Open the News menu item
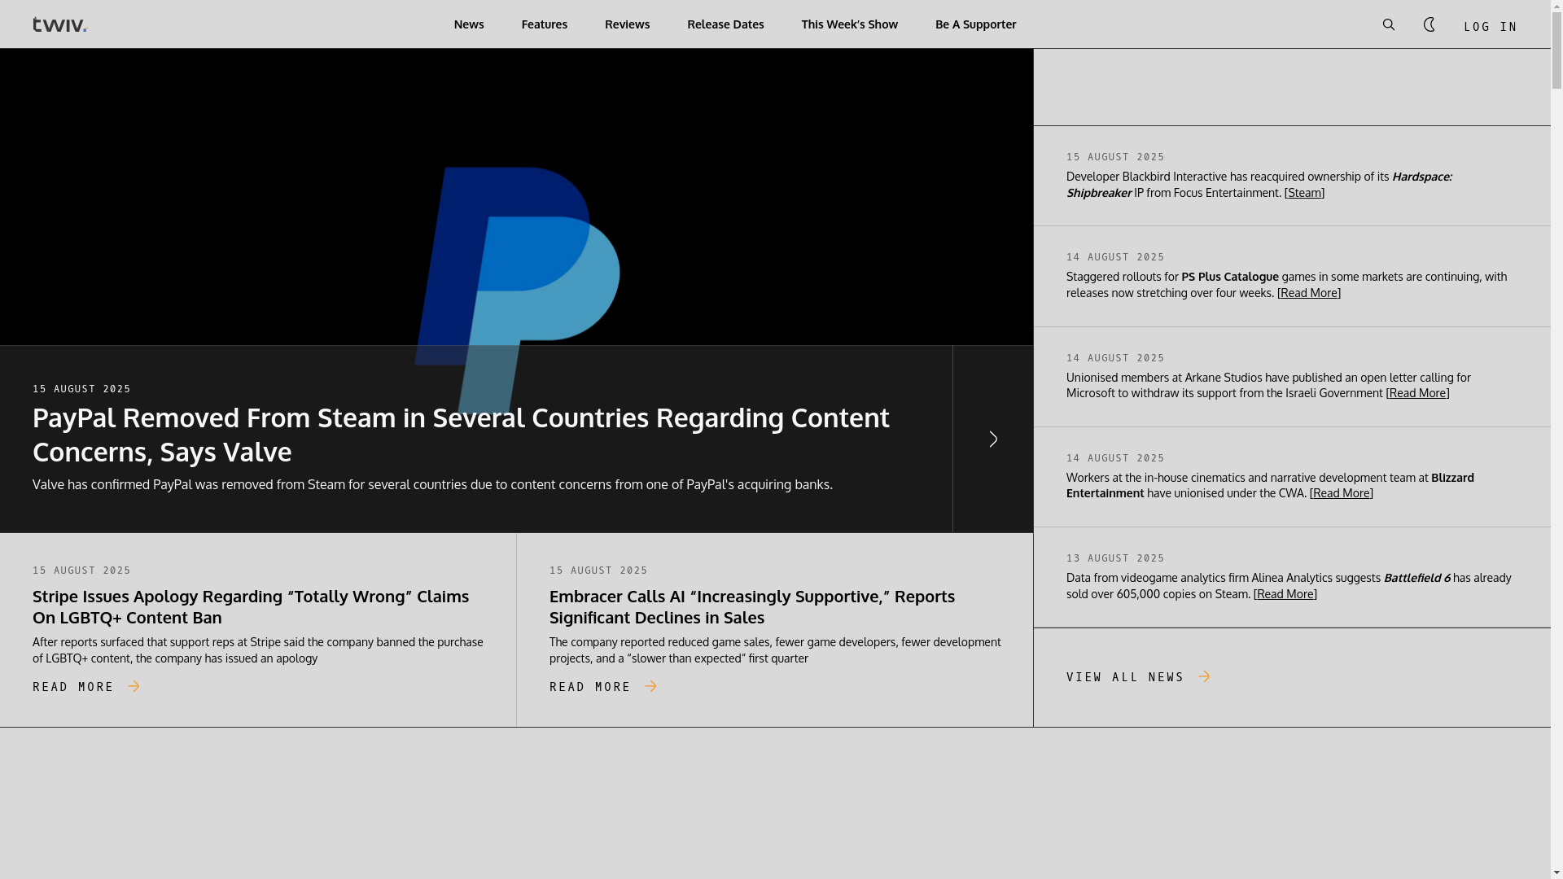1563x879 pixels. point(469,24)
